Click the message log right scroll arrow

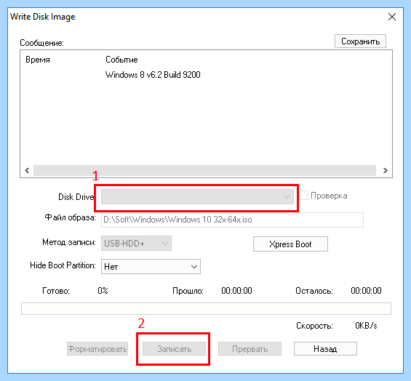coord(385,171)
